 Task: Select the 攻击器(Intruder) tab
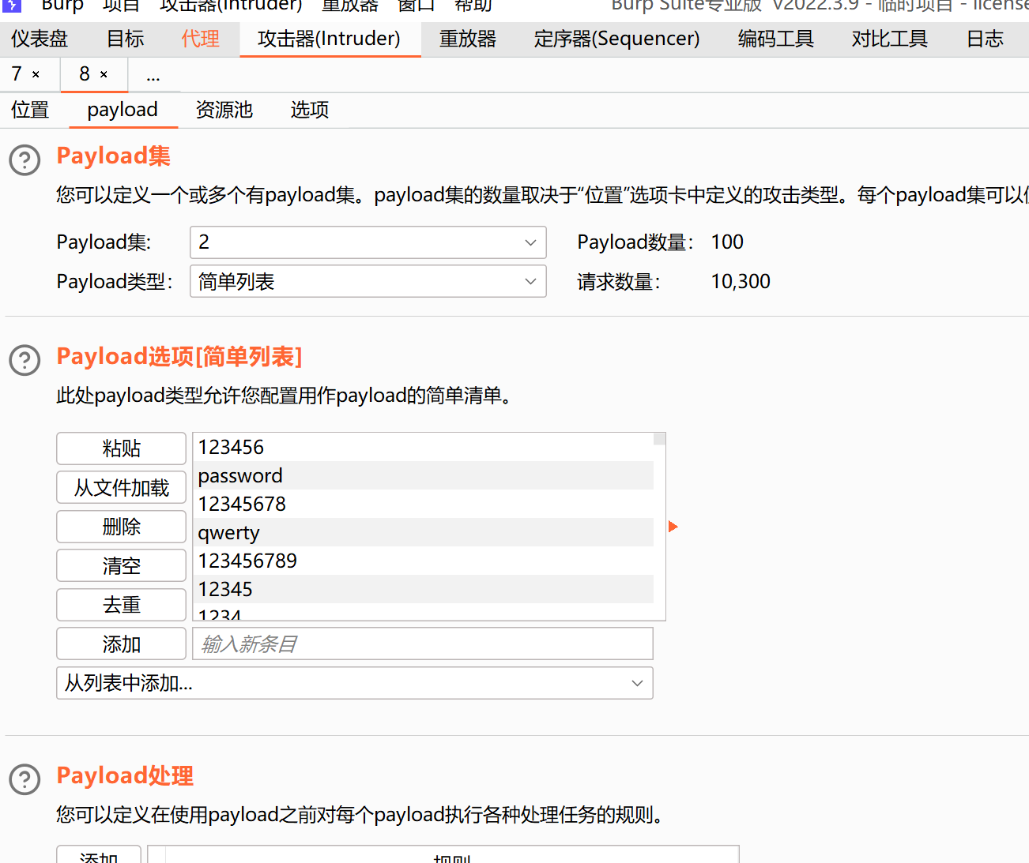[x=330, y=39]
